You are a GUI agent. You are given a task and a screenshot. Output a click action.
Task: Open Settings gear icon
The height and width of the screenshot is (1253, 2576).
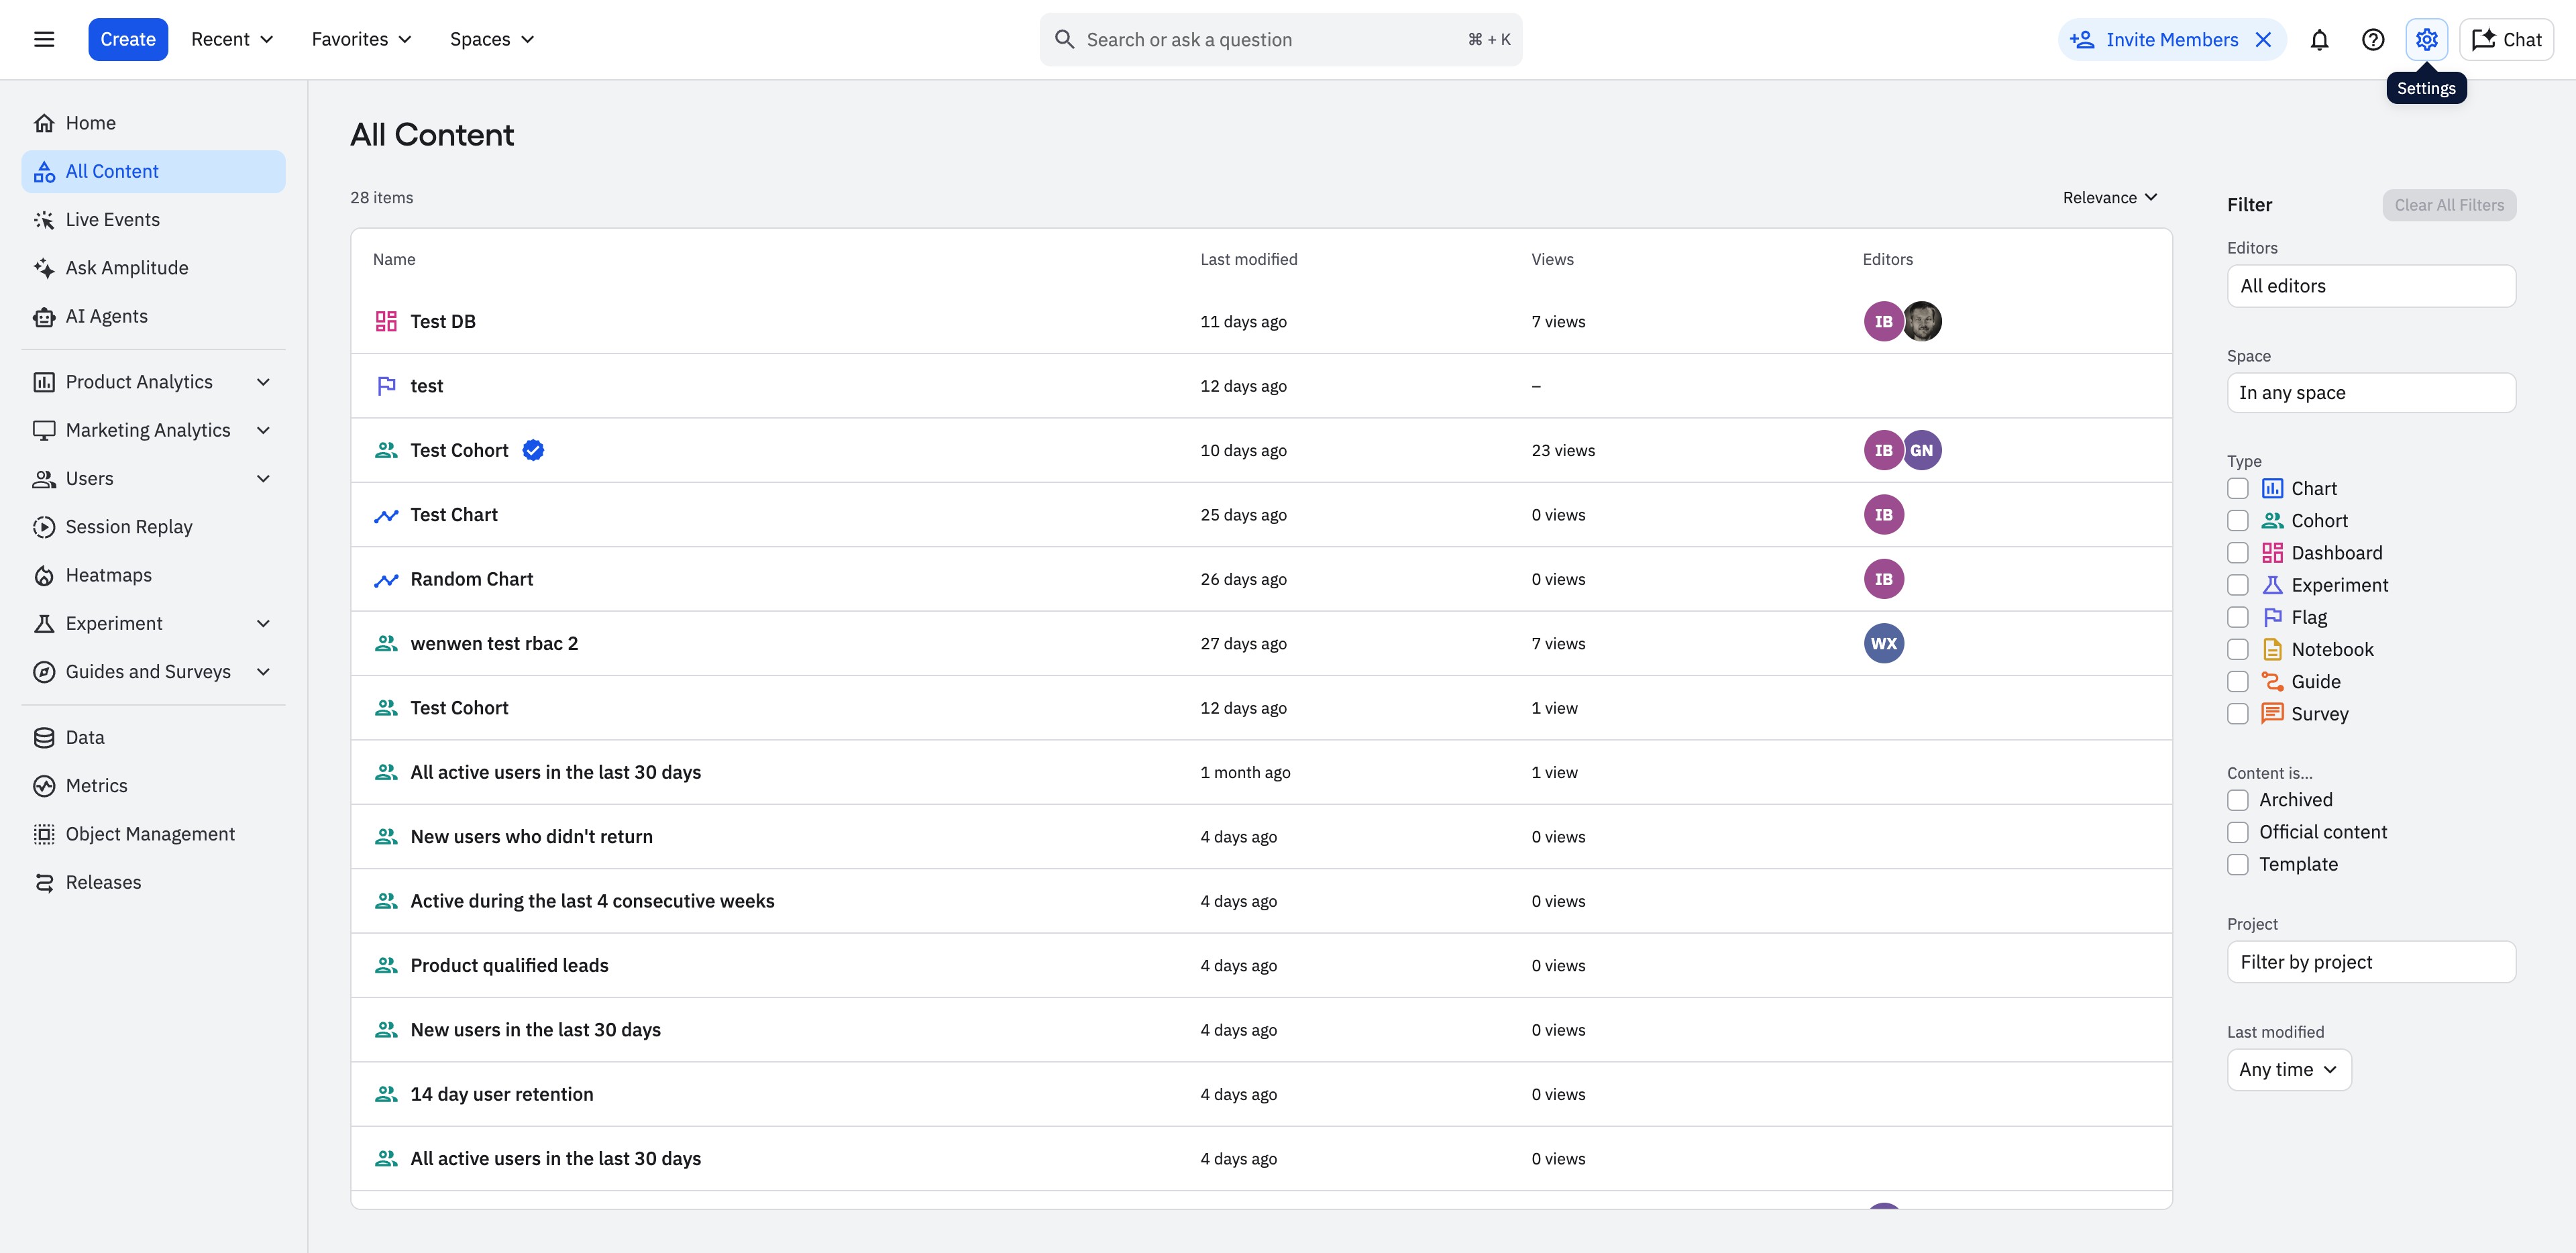click(2426, 39)
